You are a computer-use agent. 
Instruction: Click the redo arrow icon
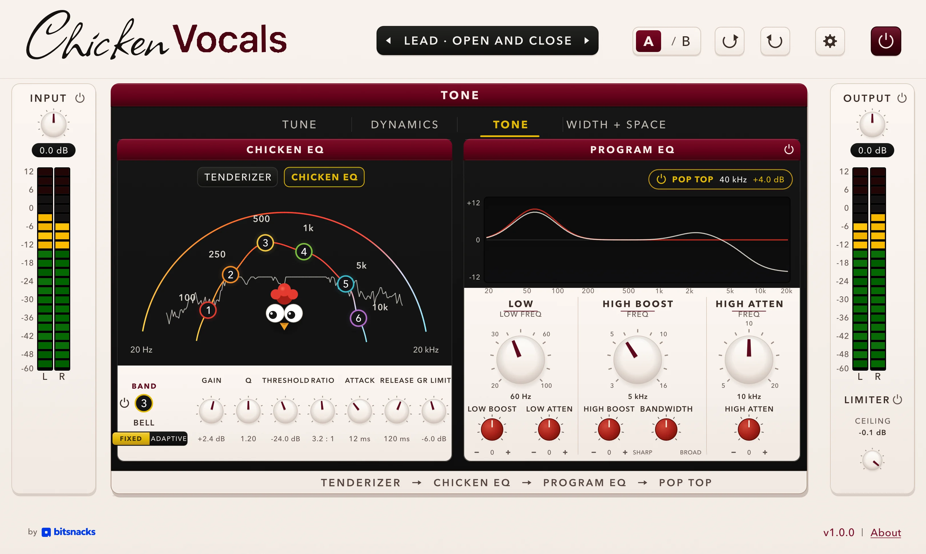[730, 41]
